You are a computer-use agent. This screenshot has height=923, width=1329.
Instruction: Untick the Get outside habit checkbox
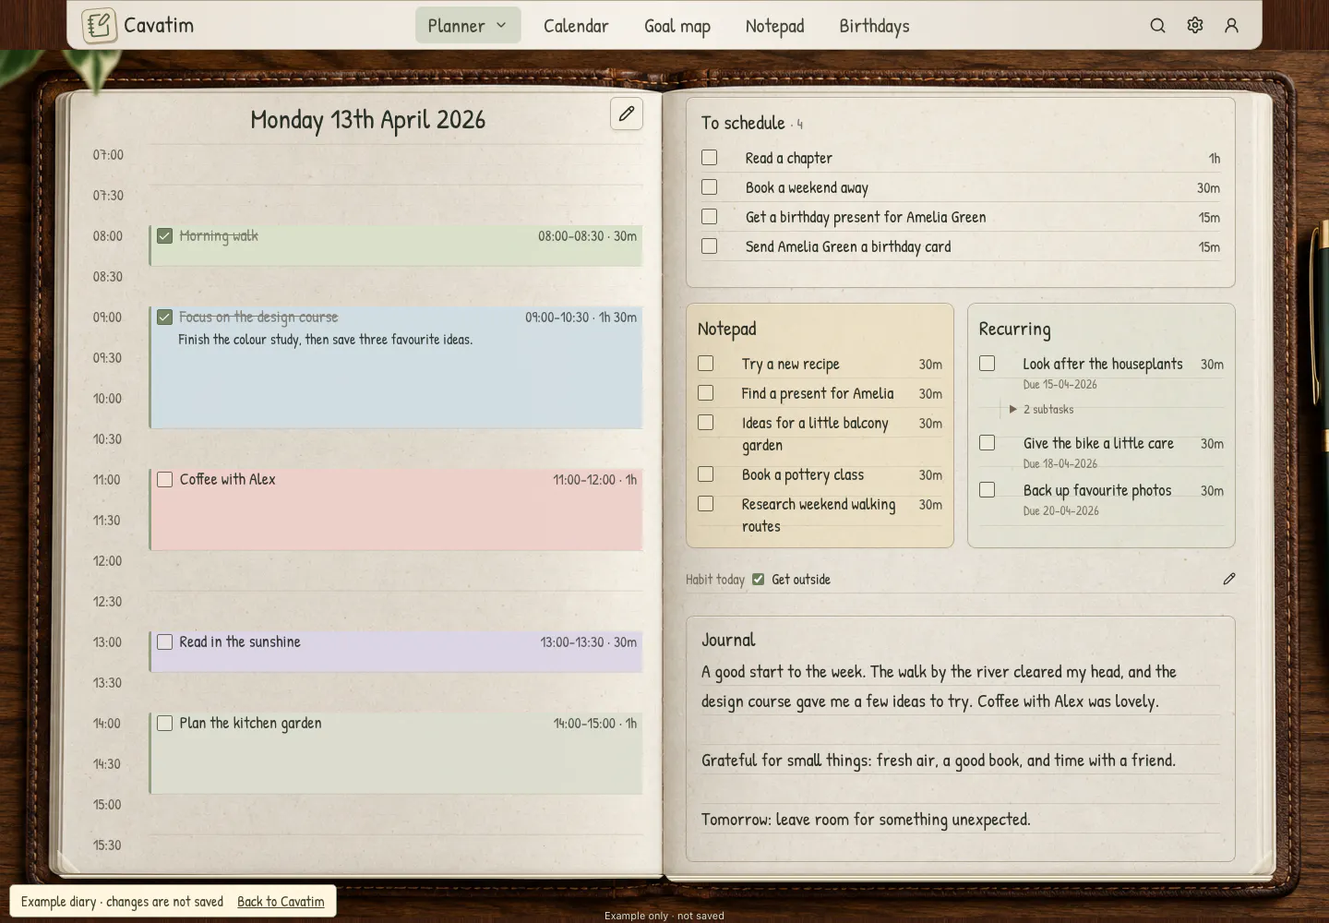758,580
